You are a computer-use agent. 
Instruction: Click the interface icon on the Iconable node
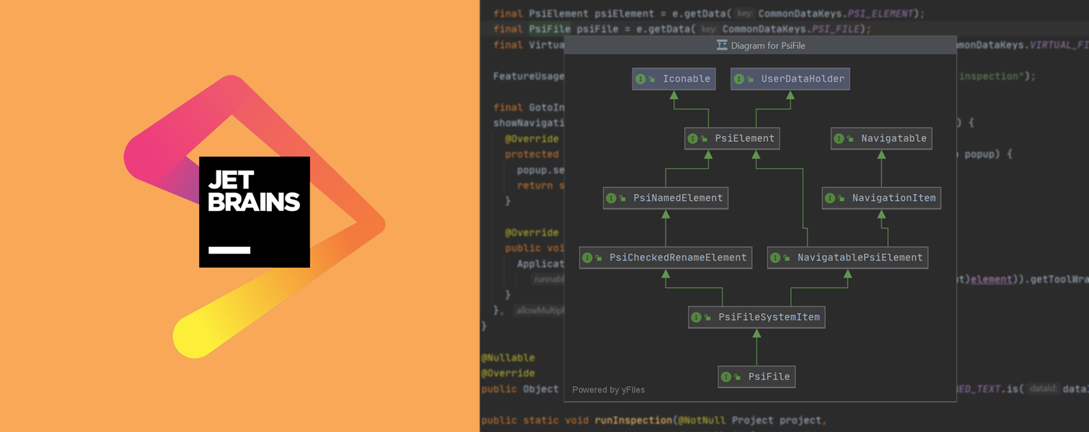[640, 79]
